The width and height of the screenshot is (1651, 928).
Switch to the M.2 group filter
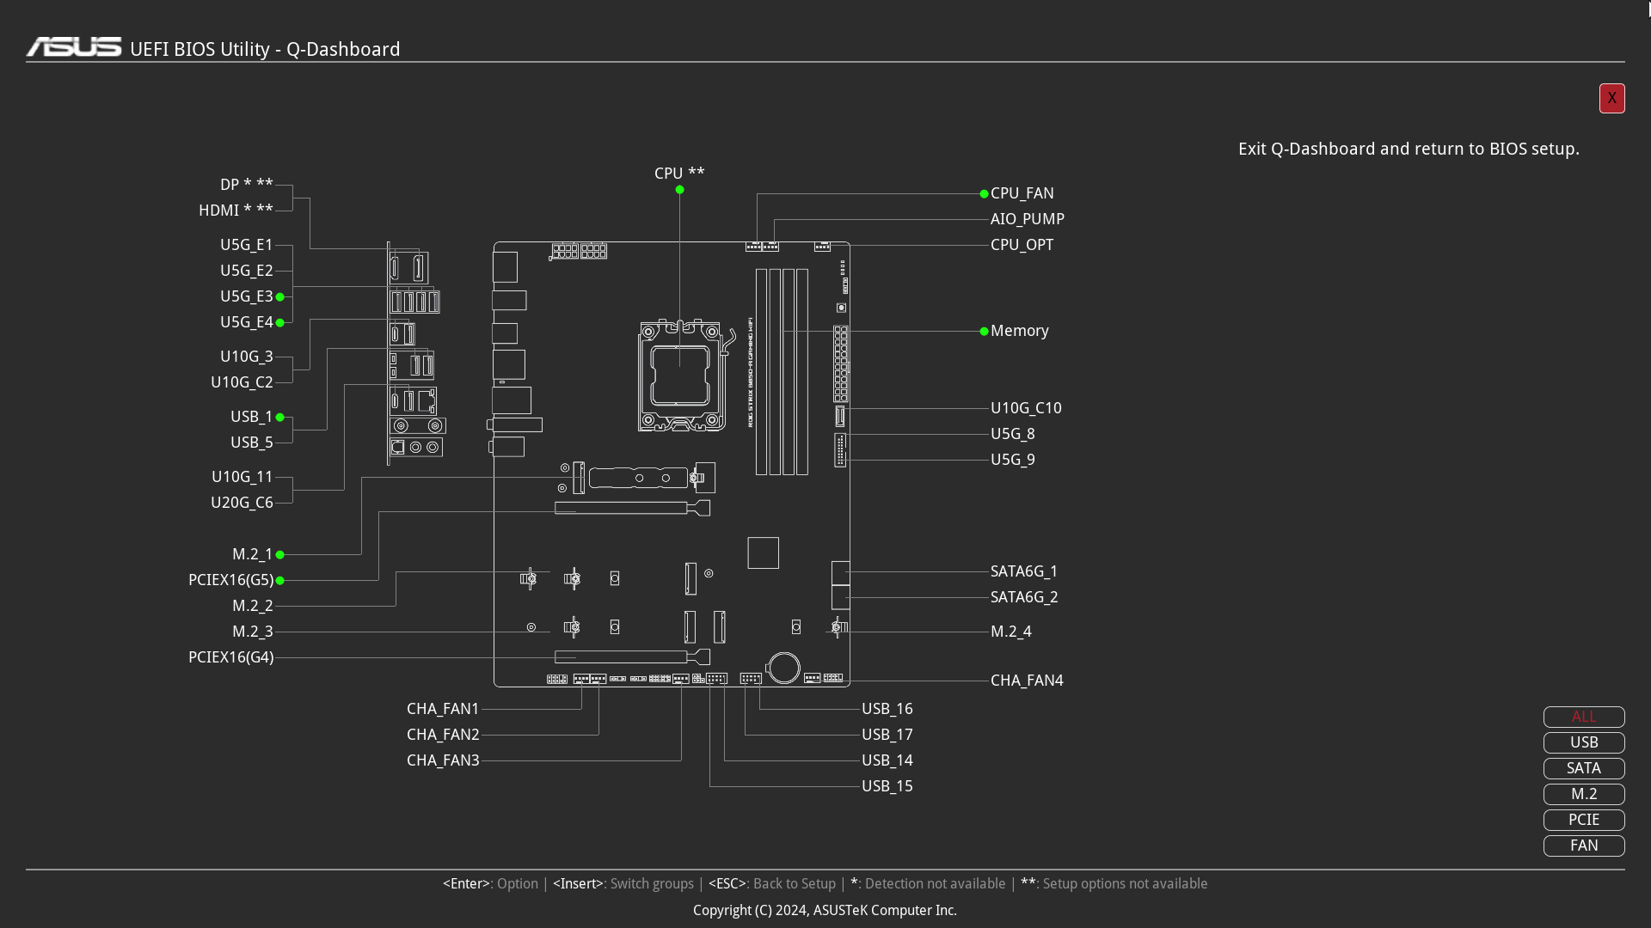coord(1584,794)
